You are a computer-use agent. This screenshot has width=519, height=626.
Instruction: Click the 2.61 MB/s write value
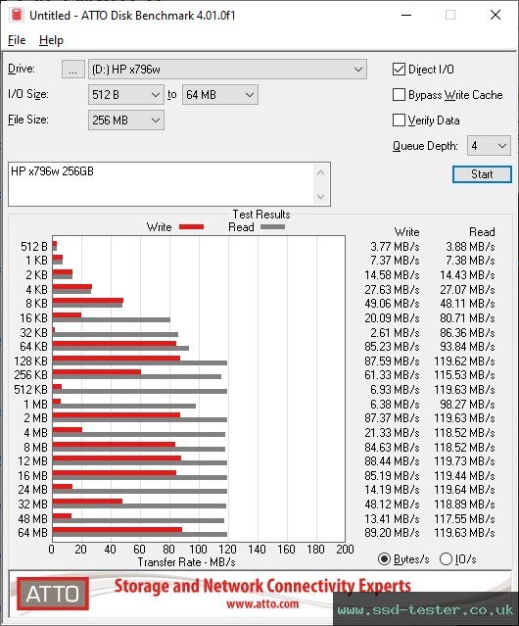coord(395,332)
